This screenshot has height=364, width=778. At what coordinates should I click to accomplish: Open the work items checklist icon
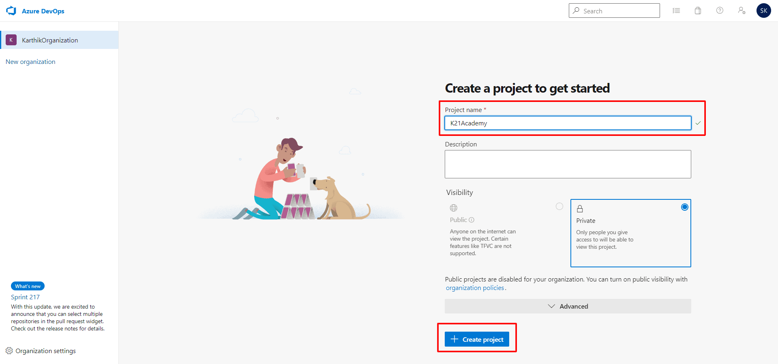click(x=676, y=11)
